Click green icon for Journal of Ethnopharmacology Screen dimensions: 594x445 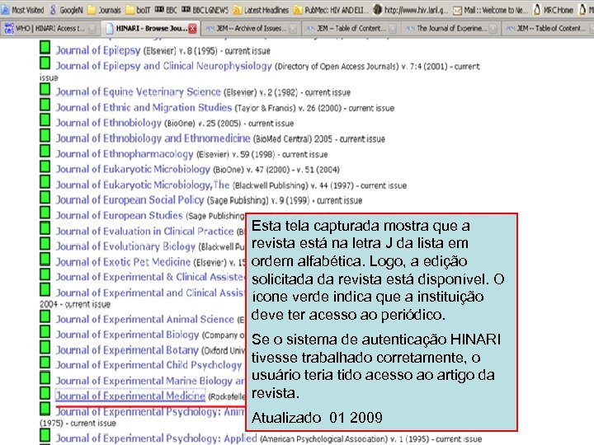45,151
